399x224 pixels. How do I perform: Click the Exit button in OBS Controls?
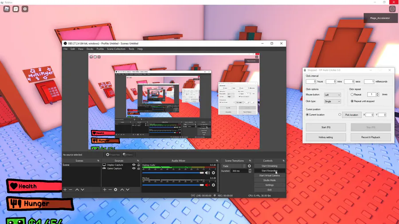coord(270,190)
